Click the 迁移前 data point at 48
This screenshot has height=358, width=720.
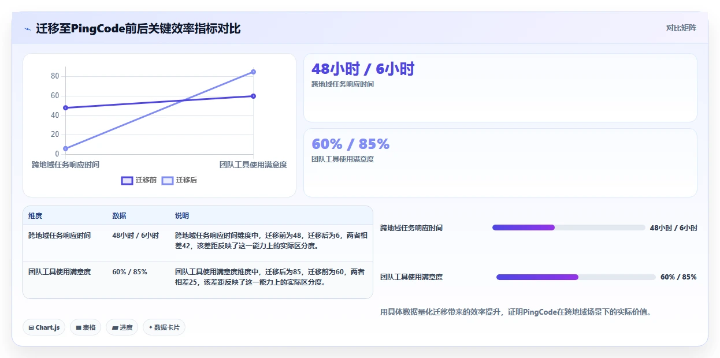tap(66, 107)
